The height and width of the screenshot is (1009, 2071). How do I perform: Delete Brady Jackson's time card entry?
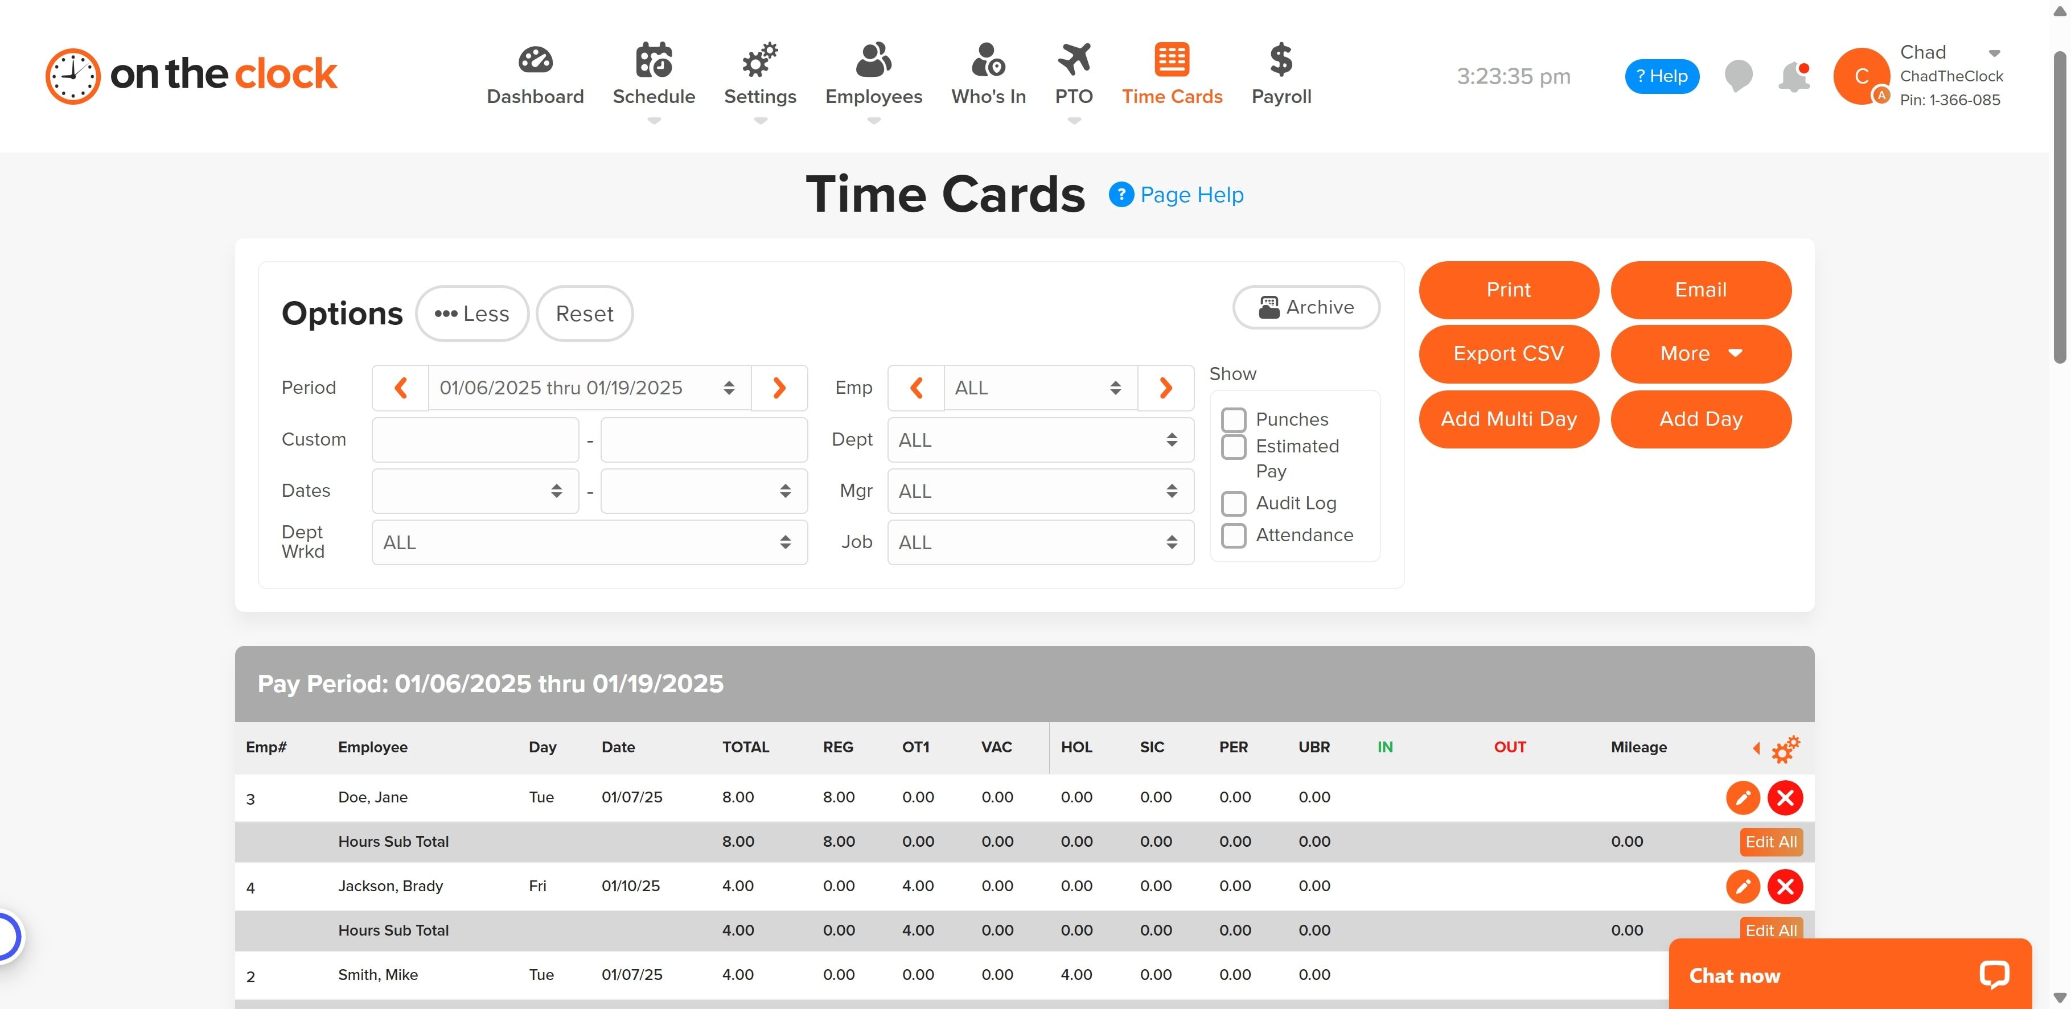(1785, 886)
